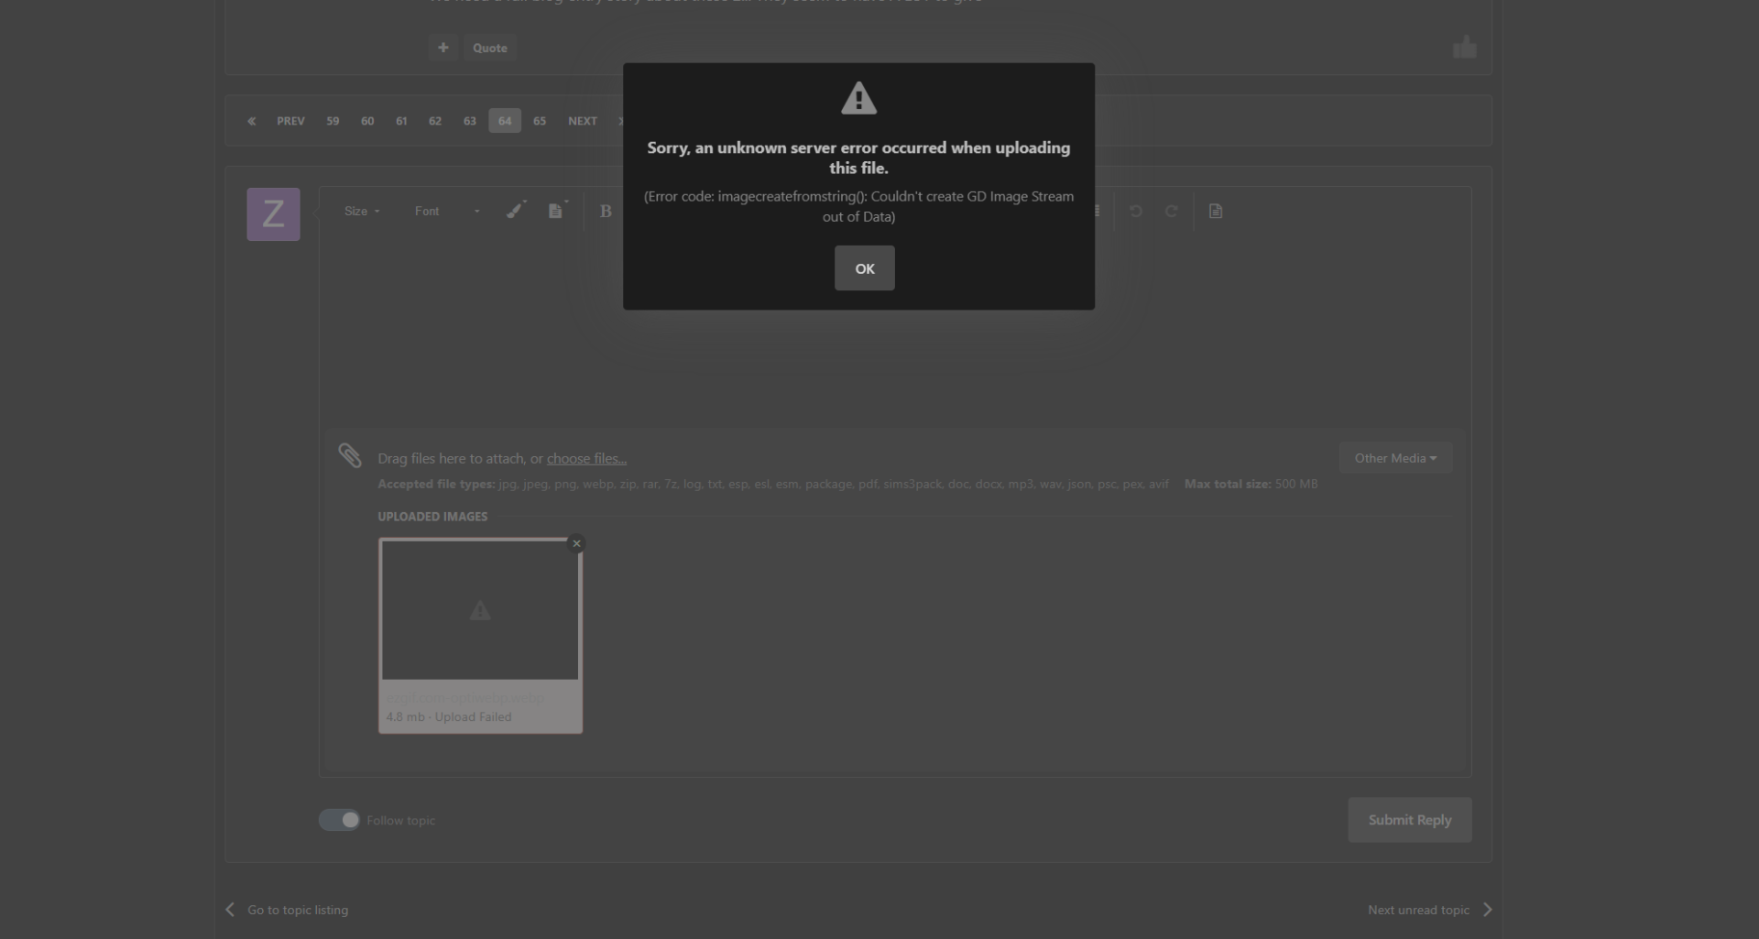Image resolution: width=1759 pixels, height=939 pixels.
Task: Click the paste-as-document icon
Action: tap(556, 211)
